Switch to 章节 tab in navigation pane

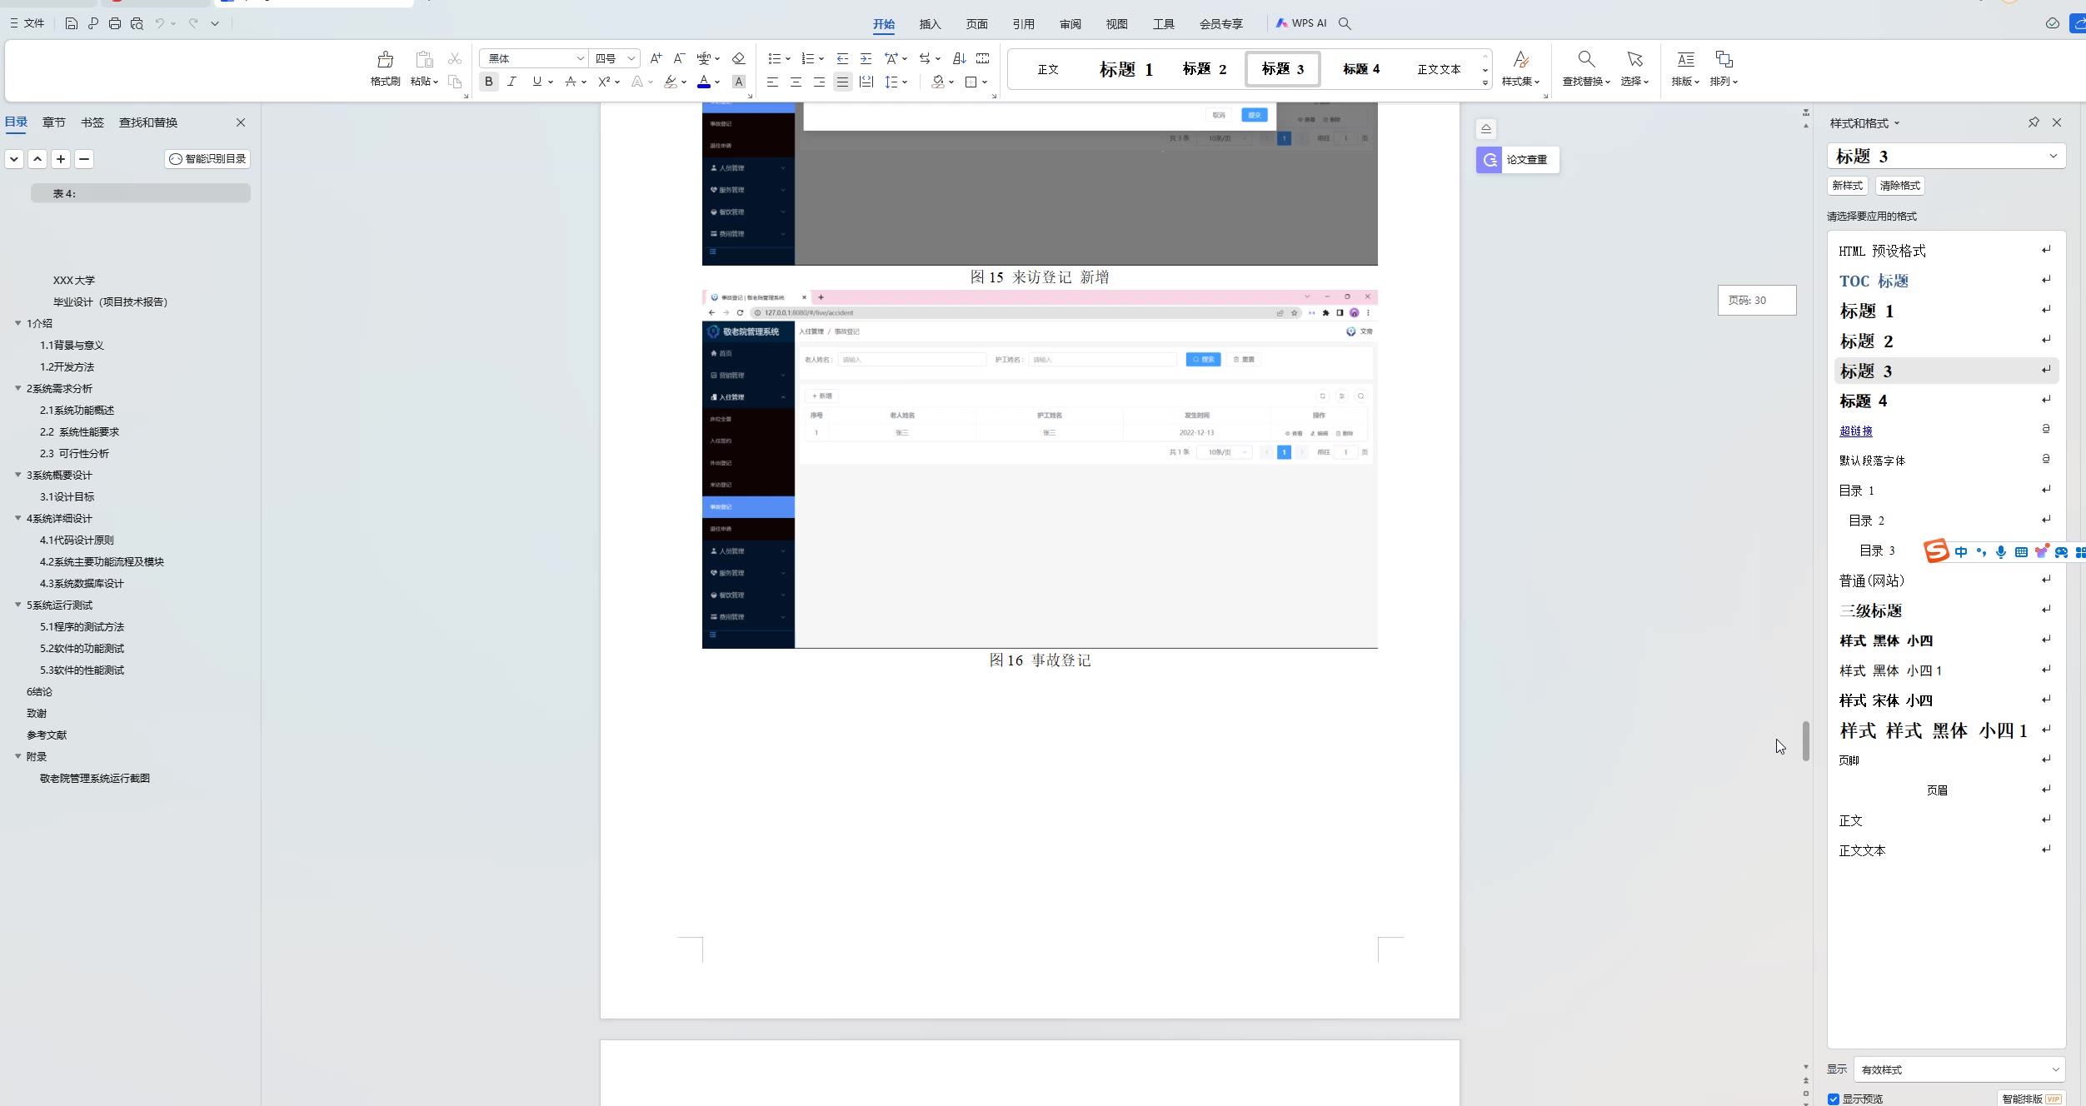[54, 122]
